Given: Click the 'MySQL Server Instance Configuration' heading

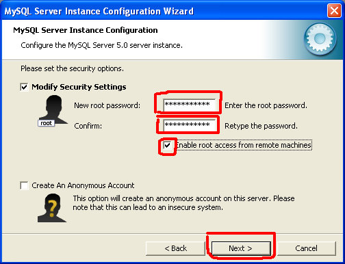Looking at the screenshot, I should coord(86,30).
